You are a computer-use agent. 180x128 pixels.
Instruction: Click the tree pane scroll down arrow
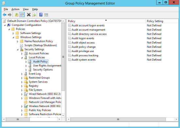pyautogui.click(x=63, y=115)
